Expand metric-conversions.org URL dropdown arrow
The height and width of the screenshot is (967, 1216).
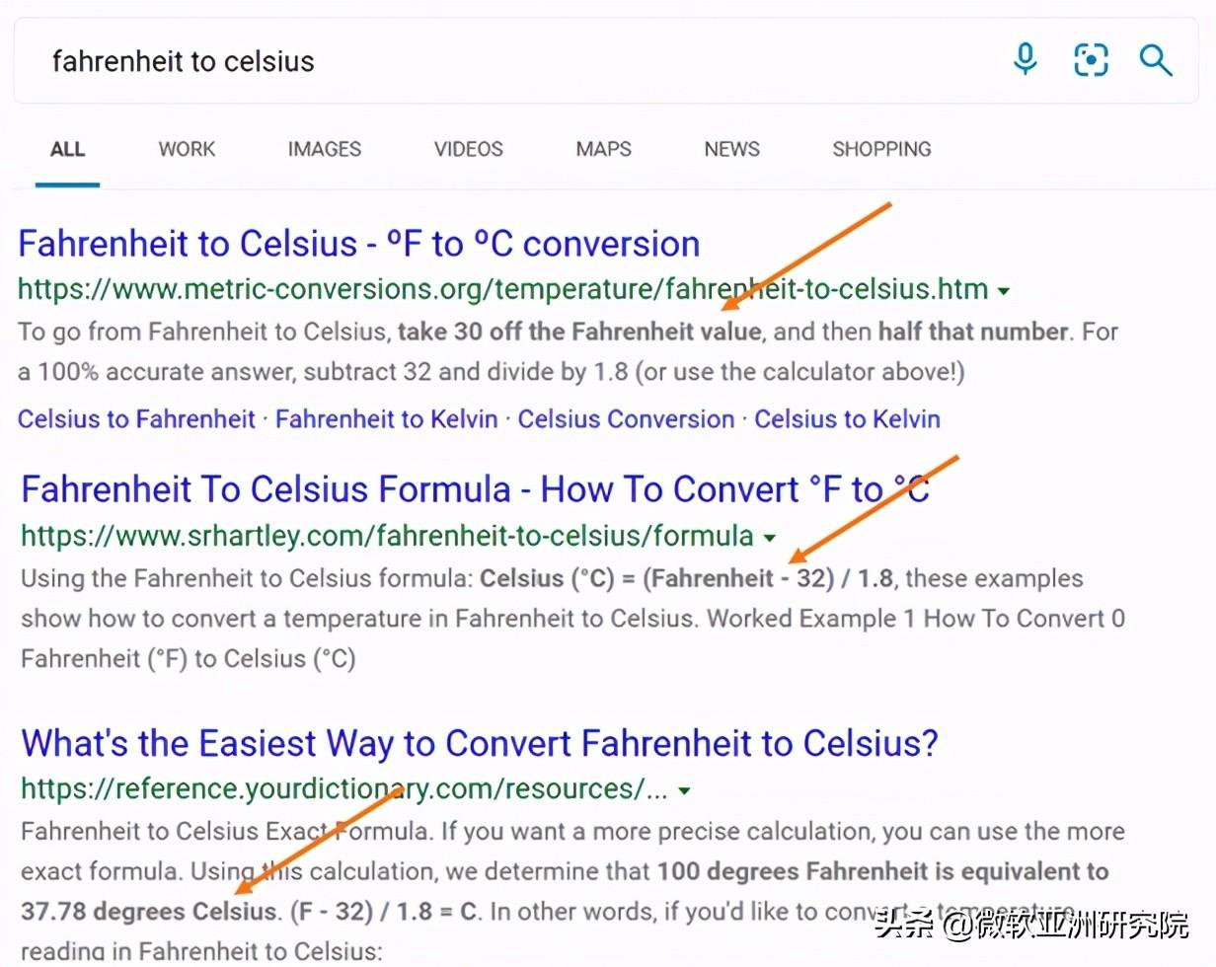[x=1004, y=291]
